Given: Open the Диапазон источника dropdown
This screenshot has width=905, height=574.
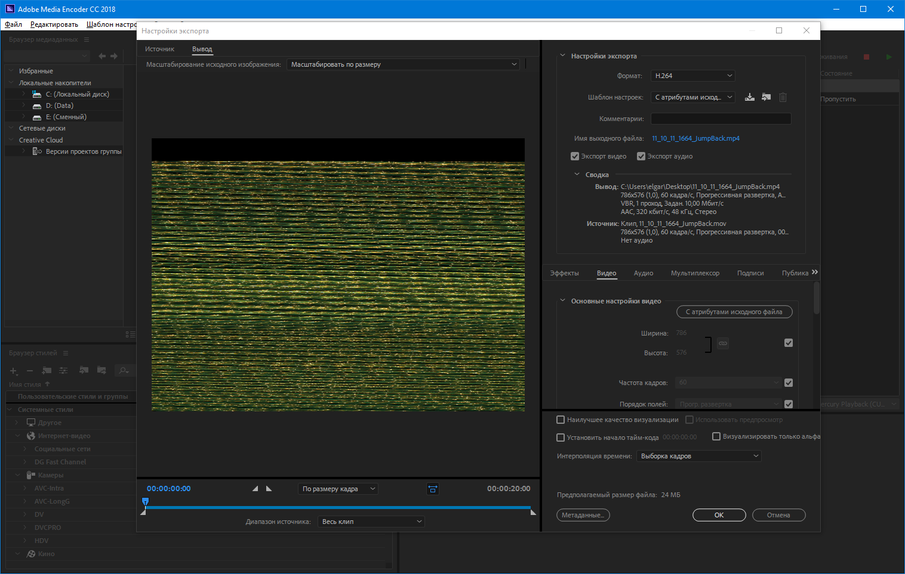Looking at the screenshot, I should 371,522.
